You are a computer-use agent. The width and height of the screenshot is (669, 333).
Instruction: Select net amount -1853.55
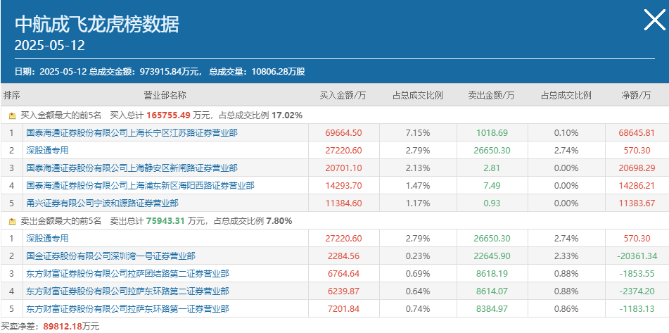click(x=637, y=274)
